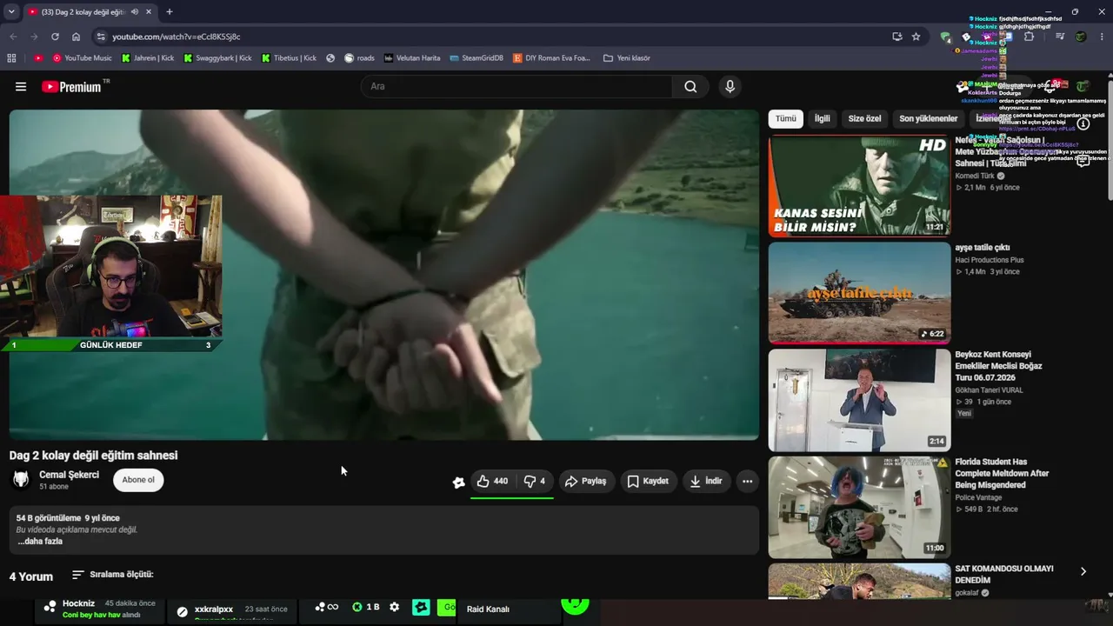This screenshot has width=1113, height=626.
Task: Expand description with '...daha fazla'
Action: [x=40, y=541]
